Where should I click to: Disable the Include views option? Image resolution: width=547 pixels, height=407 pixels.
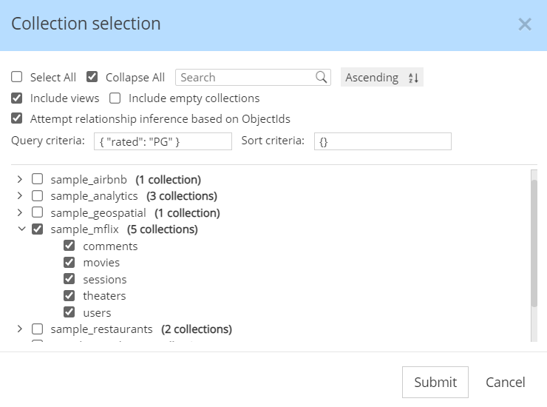pos(17,98)
